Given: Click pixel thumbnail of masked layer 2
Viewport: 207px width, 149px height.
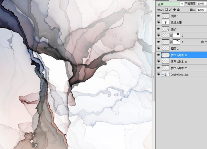Looking at the screenshot, I should pyautogui.click(x=166, y=36).
